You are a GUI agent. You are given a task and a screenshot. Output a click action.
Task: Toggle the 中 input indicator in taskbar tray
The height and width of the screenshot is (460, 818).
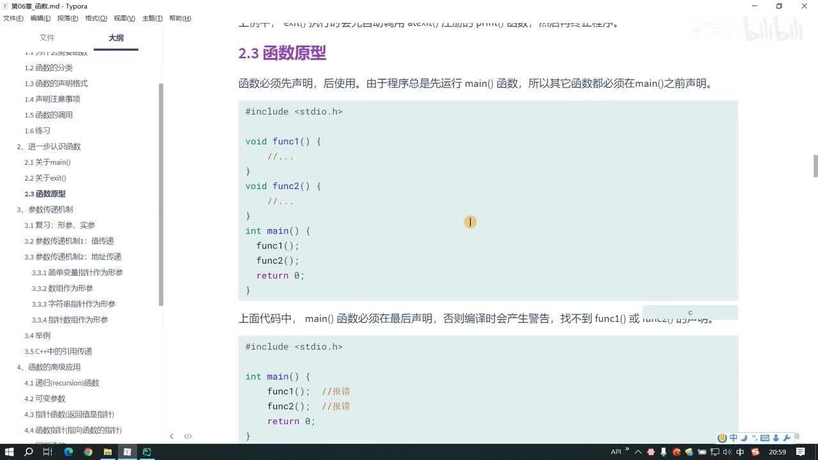(741, 452)
